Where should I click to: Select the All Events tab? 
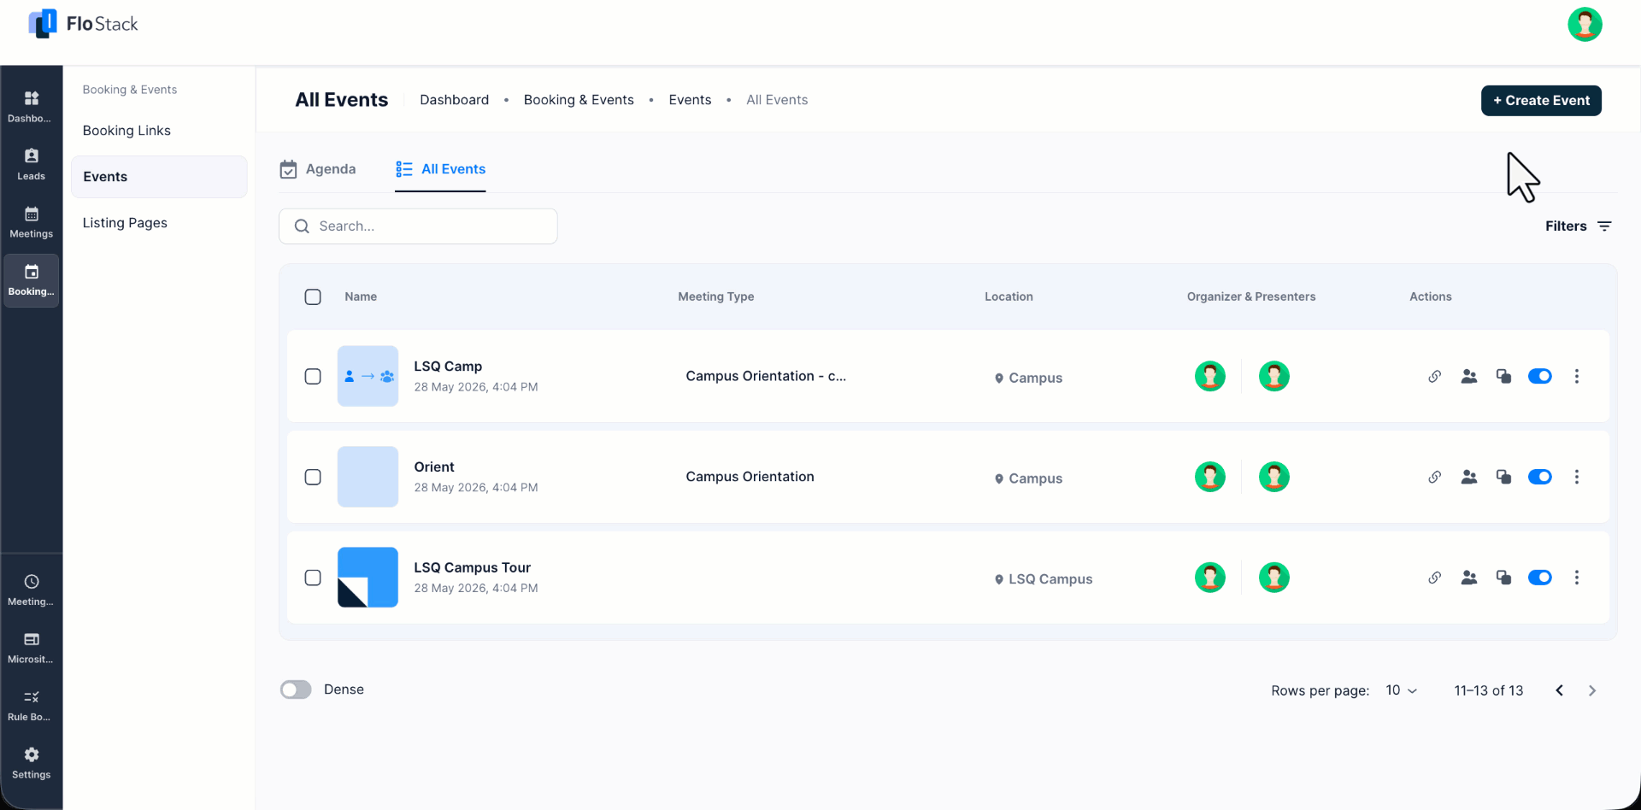point(440,169)
